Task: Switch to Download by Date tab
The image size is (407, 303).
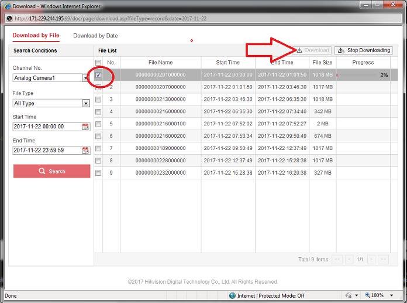Action: pos(95,36)
